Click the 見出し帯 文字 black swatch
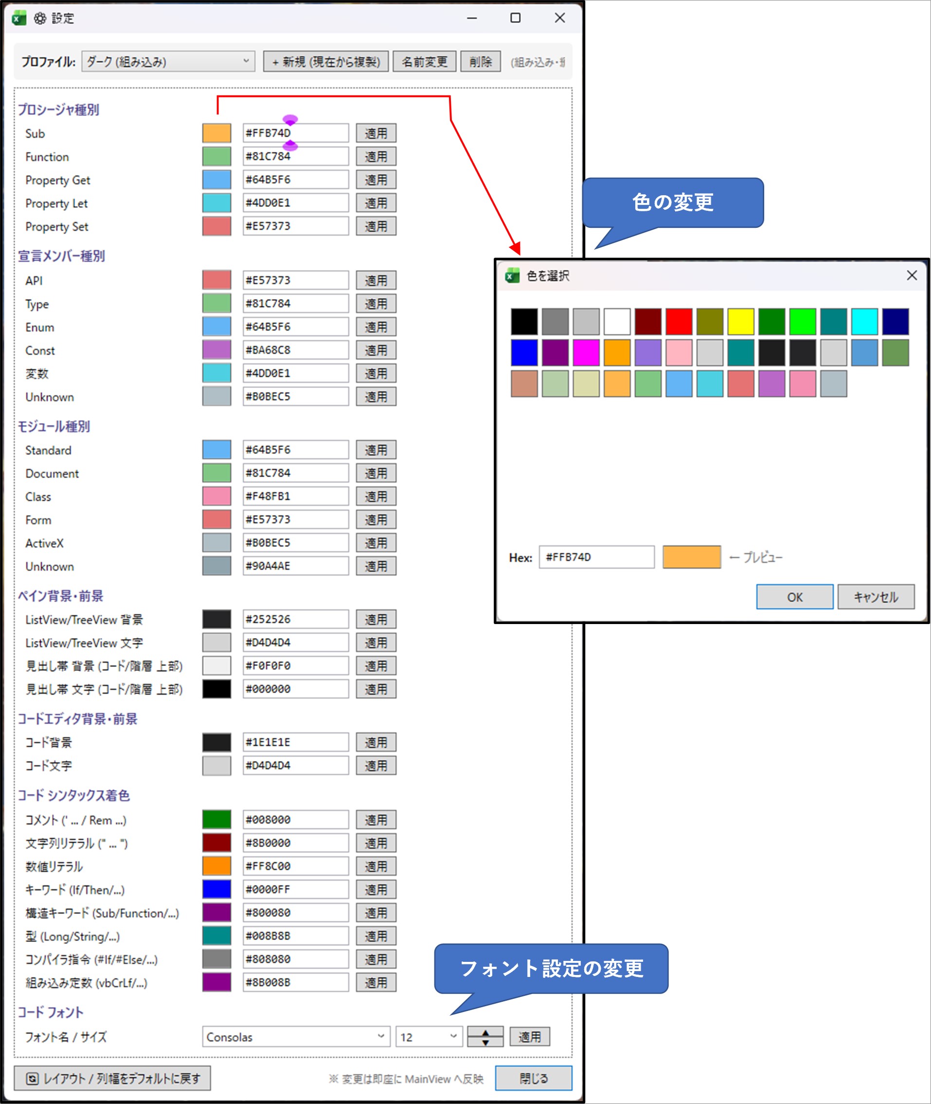 click(216, 689)
